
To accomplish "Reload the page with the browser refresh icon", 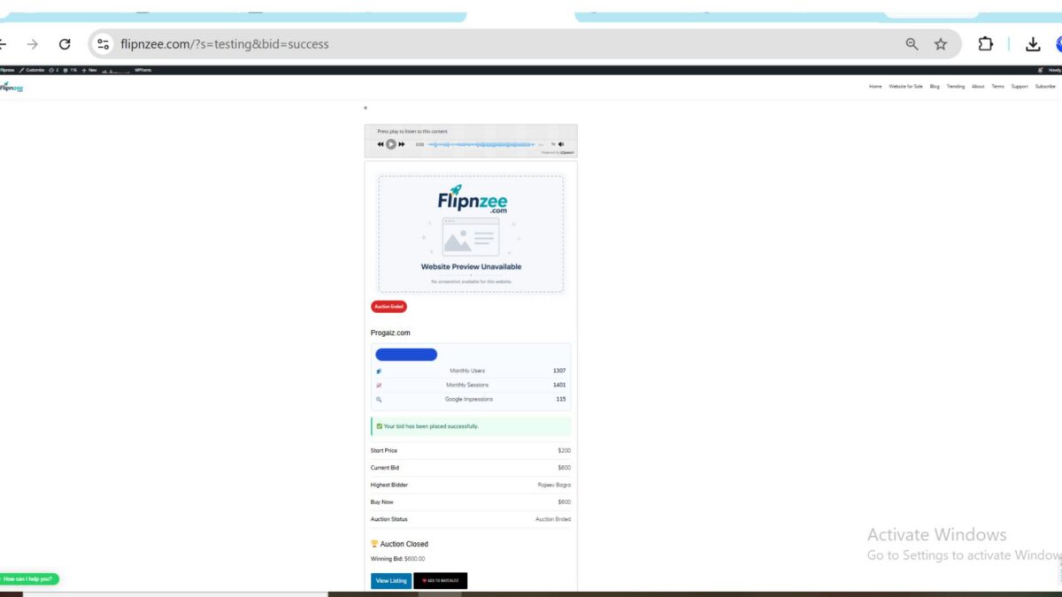I will 65,44.
